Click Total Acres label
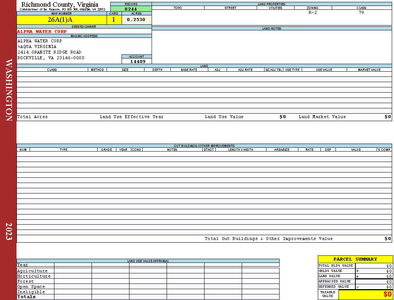Viewport: 394px width, 300px height. 32,117
